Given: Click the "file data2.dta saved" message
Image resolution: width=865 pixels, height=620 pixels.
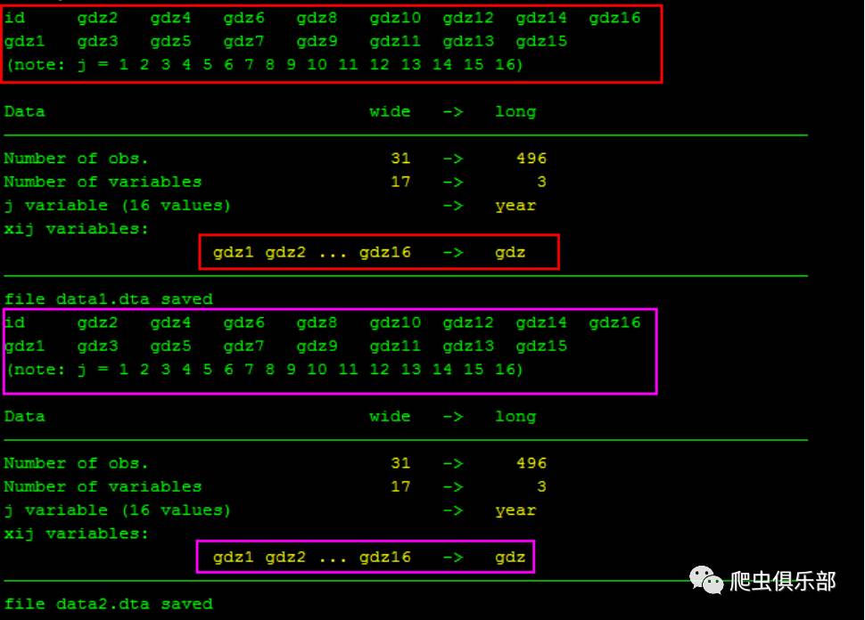Looking at the screenshot, I should point(108,604).
